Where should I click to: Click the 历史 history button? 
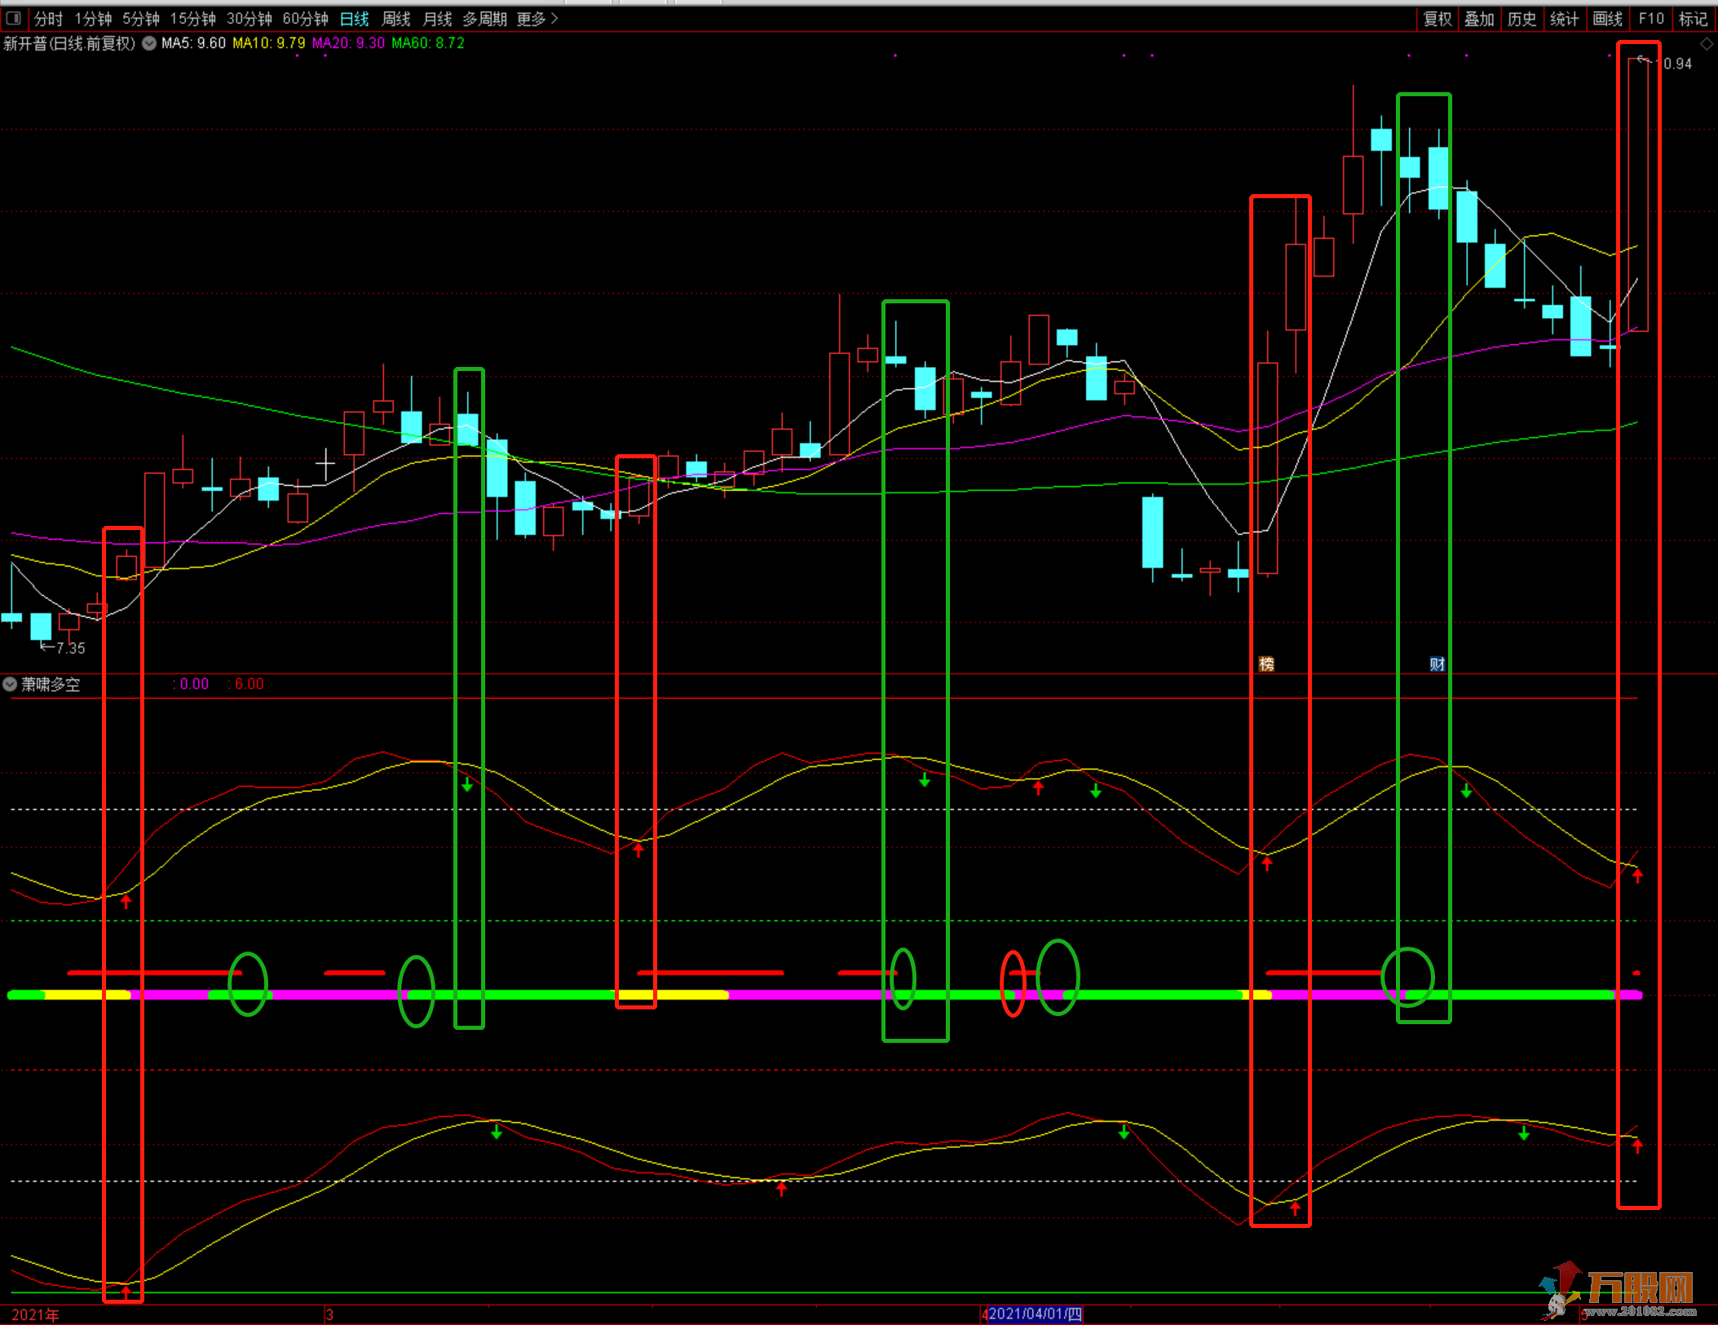[1521, 19]
